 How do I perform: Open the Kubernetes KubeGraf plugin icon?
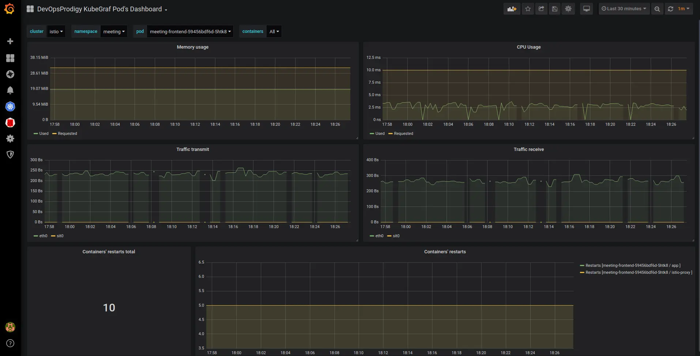point(10,106)
